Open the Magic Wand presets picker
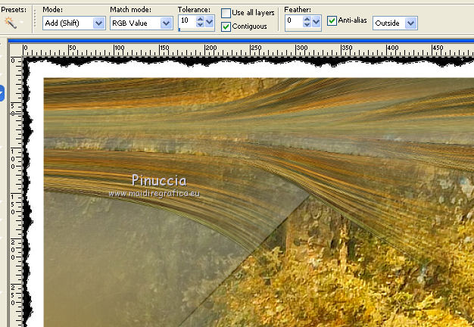 click(x=14, y=23)
